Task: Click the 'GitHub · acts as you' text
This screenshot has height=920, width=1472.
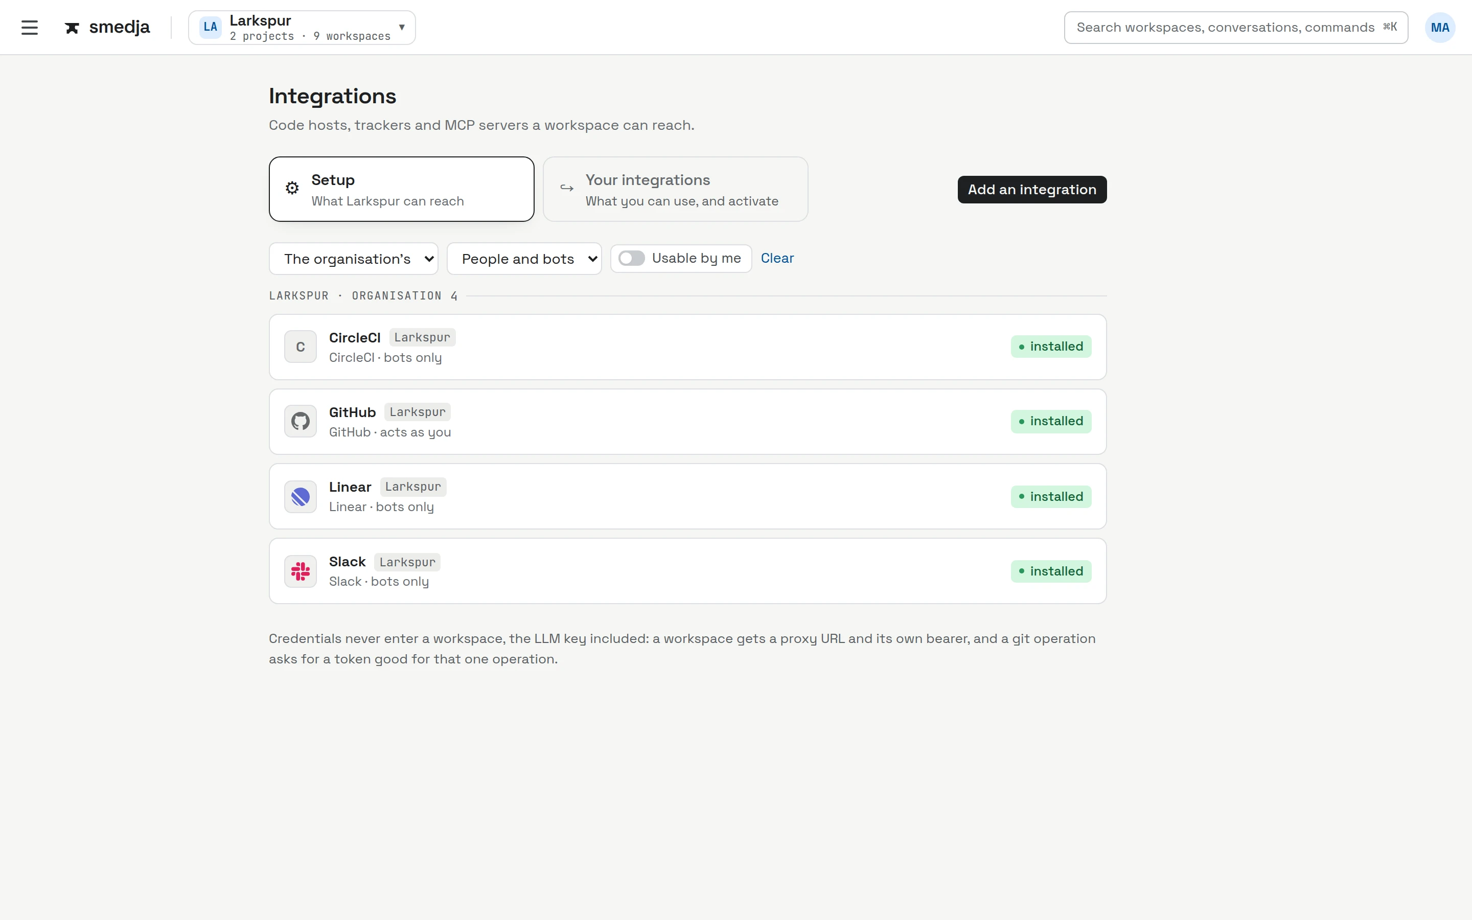Action: [x=390, y=432]
